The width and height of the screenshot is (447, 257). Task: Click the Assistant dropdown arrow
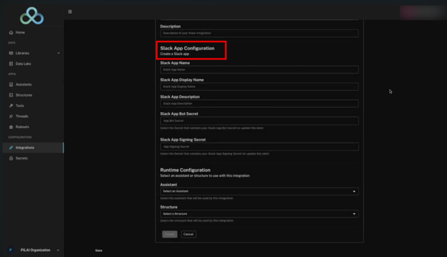354,192
